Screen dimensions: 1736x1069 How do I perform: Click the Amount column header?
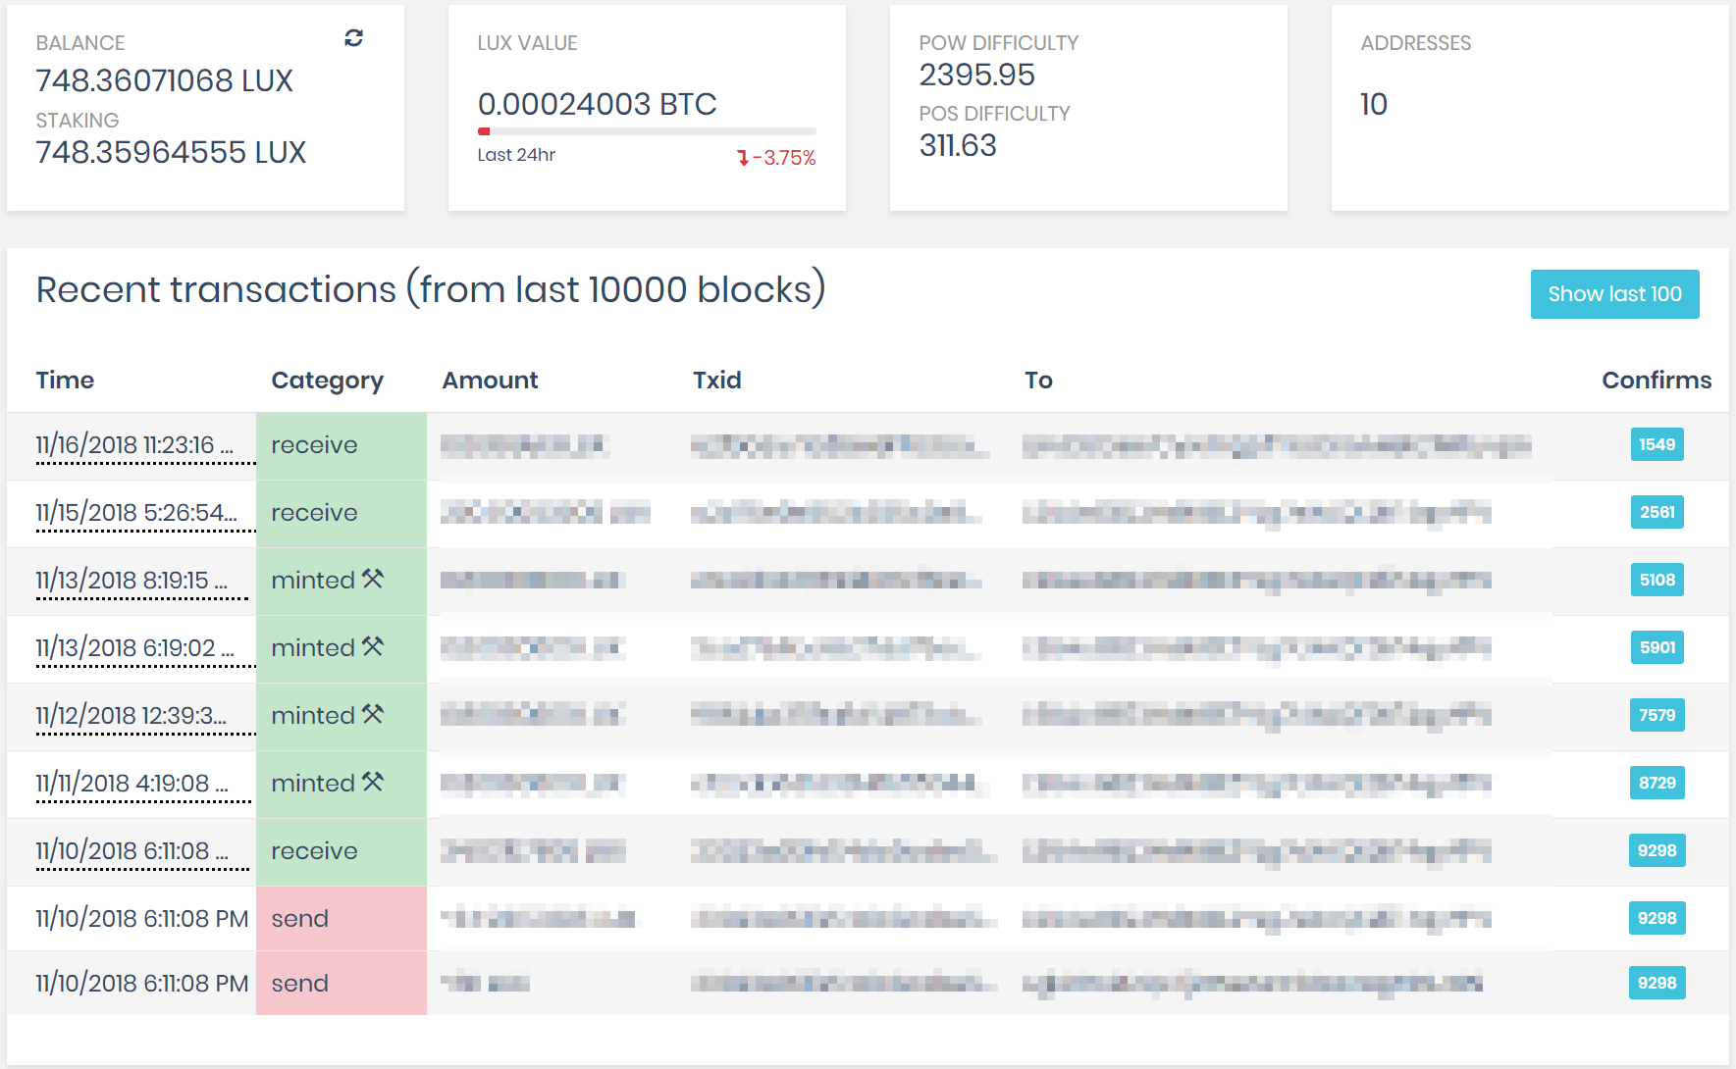coord(491,381)
